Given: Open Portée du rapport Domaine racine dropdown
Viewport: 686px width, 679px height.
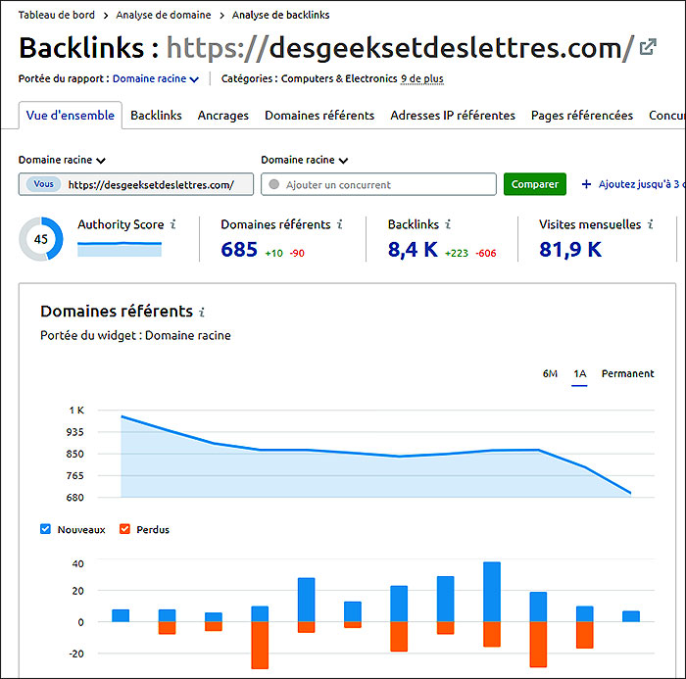Looking at the screenshot, I should click(x=156, y=78).
